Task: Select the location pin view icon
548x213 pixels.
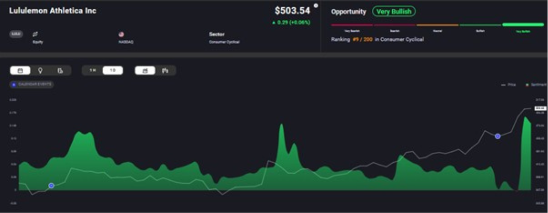Action: (40, 70)
